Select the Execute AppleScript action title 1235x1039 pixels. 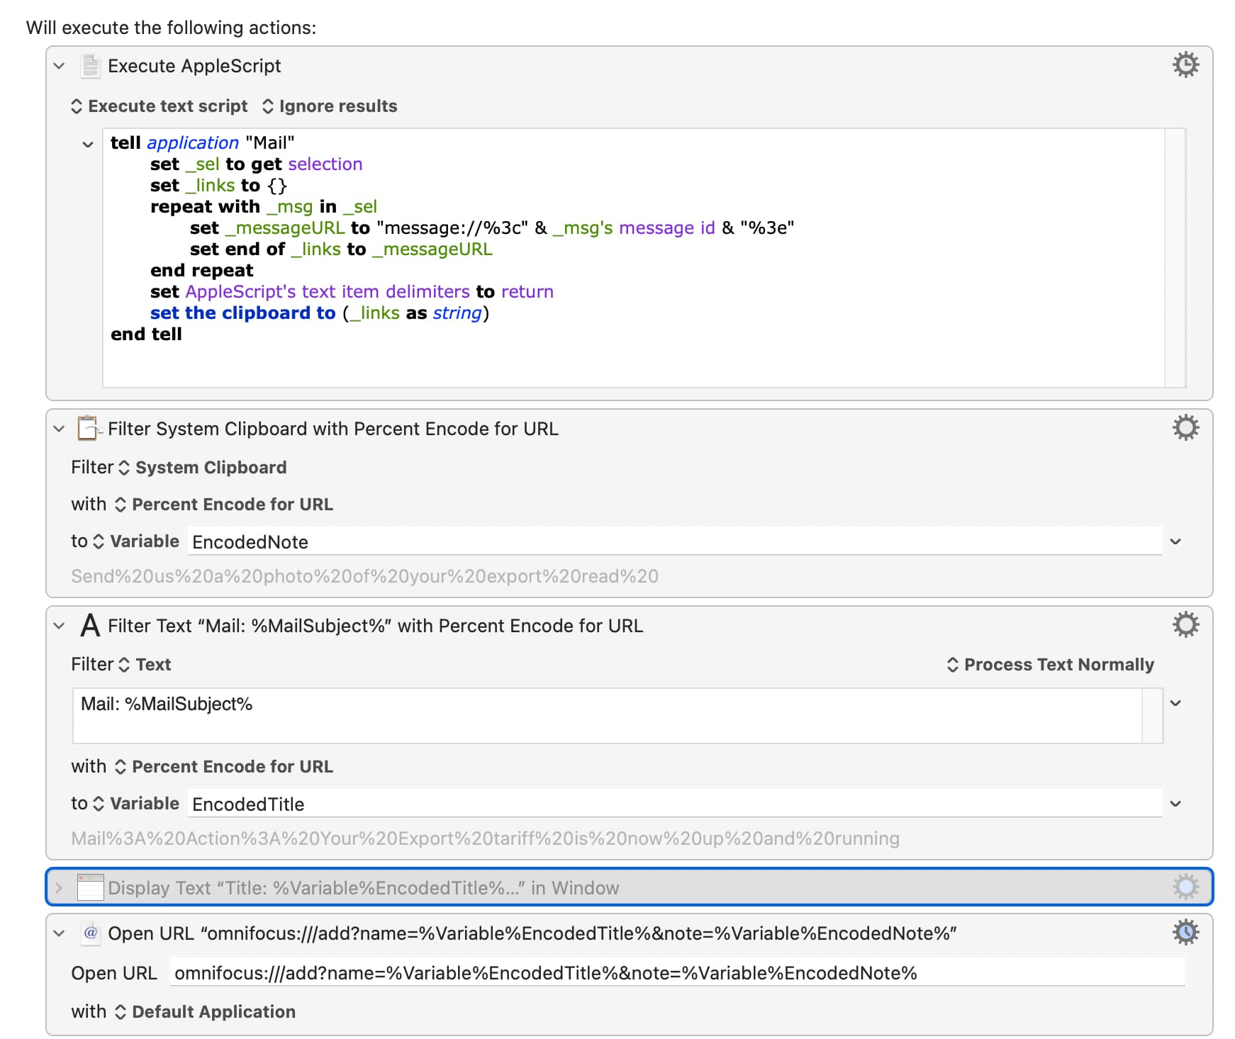tap(194, 66)
